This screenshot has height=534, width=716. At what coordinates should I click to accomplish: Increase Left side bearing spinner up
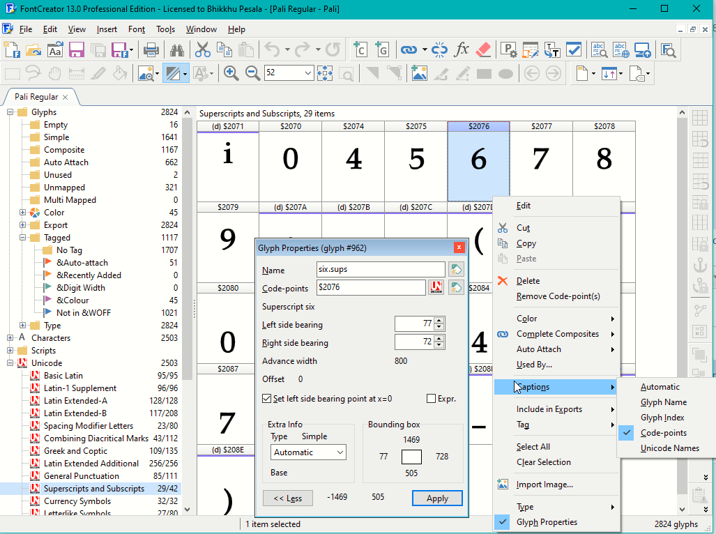[439, 321]
